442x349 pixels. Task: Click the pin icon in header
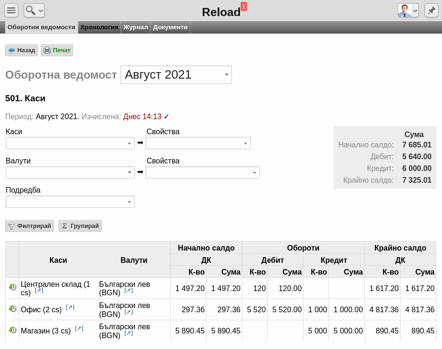point(431,11)
